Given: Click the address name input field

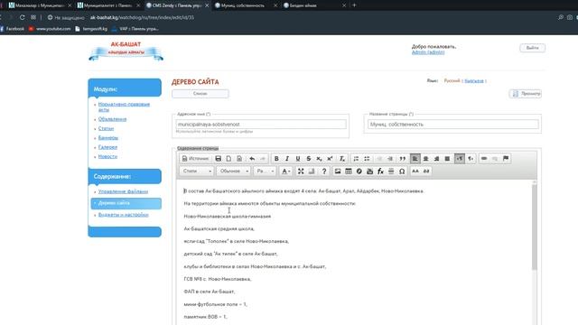Looking at the screenshot, I should pyautogui.click(x=261, y=125).
